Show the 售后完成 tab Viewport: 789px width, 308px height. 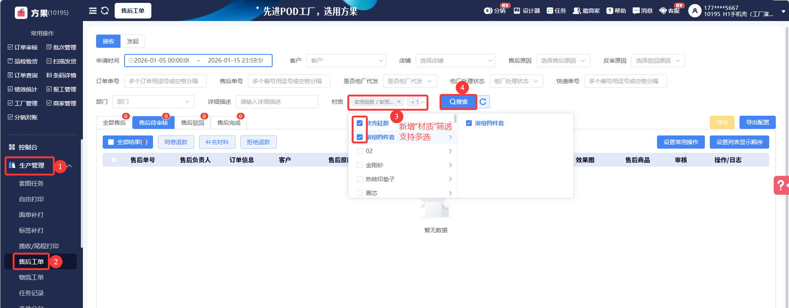[229, 123]
